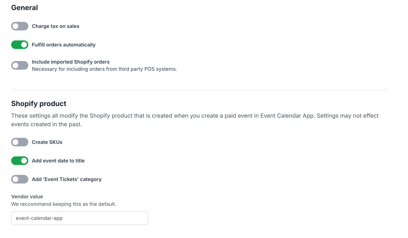The image size is (408, 238).
Task: Click the "Add 'Event Tickets' category" label text
Action: tap(67, 179)
